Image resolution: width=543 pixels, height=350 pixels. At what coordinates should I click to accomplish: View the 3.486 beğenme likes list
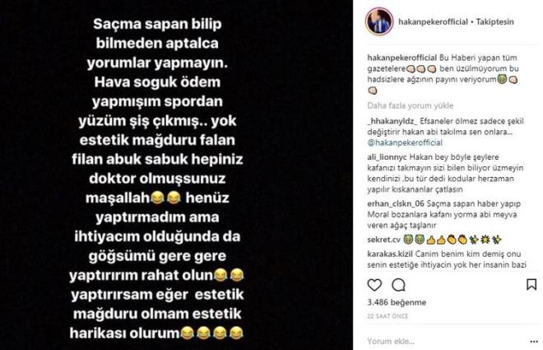click(397, 302)
